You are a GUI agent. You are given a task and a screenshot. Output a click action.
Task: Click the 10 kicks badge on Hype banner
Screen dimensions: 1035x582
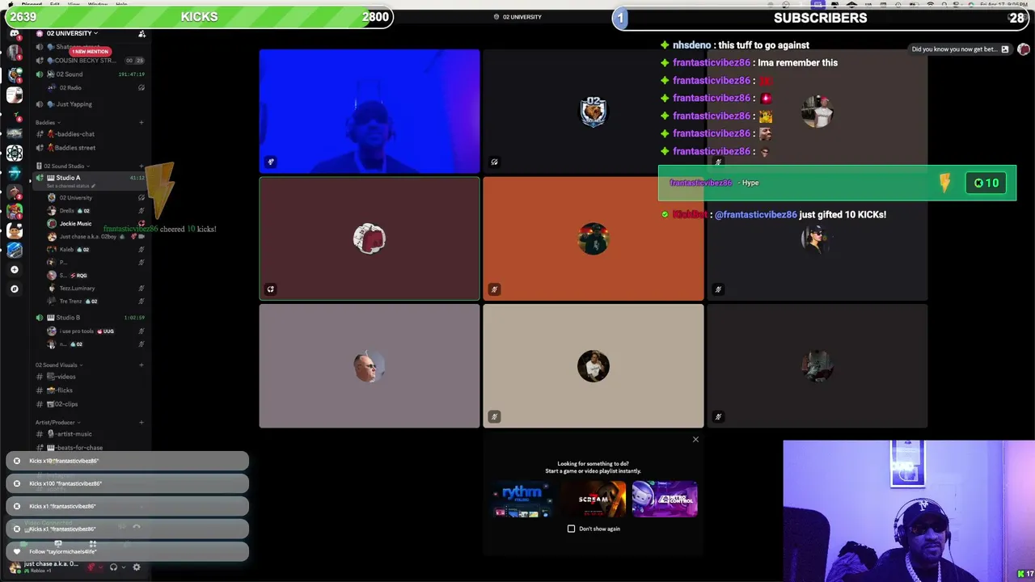986,183
